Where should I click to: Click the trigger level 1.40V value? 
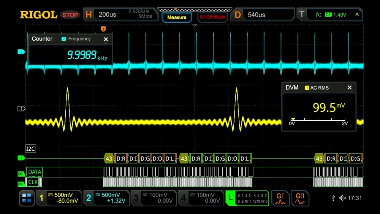tap(339, 15)
